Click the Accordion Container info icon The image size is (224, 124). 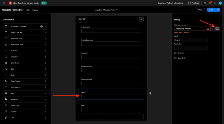tap(42, 26)
